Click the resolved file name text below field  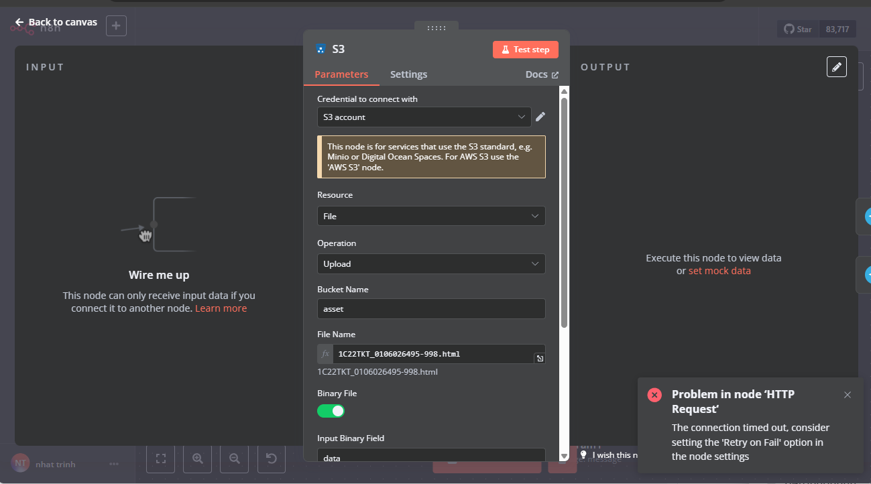coord(378,371)
